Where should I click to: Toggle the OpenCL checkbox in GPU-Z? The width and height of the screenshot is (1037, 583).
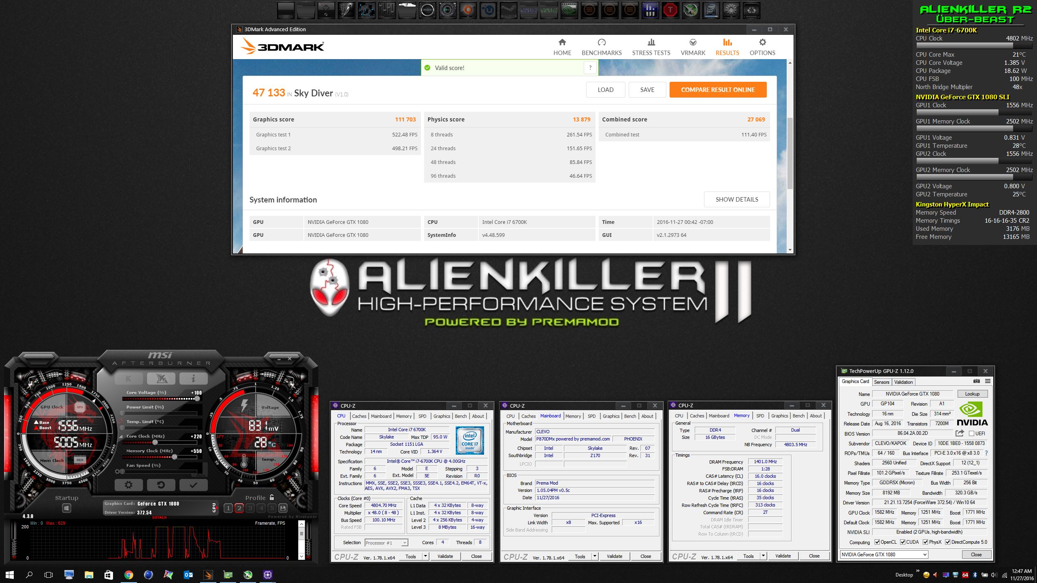pos(877,542)
